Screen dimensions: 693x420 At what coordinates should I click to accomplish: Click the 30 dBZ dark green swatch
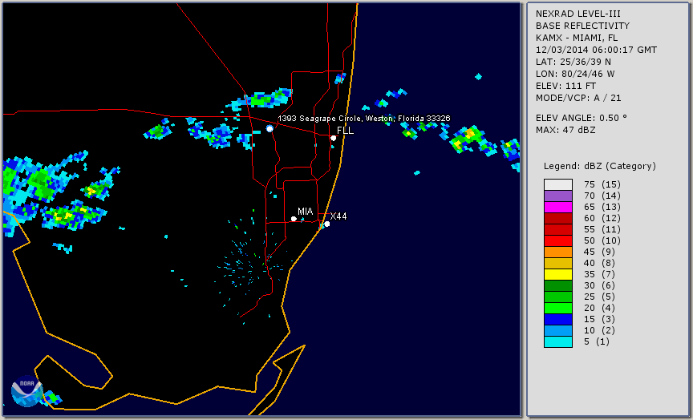[558, 285]
